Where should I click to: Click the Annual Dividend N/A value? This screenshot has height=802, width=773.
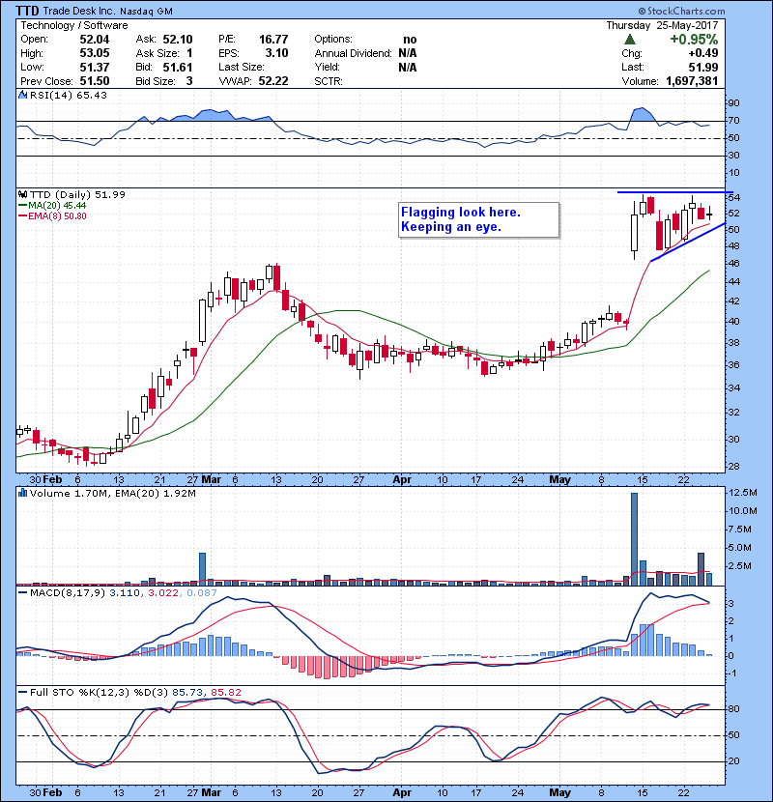point(407,53)
